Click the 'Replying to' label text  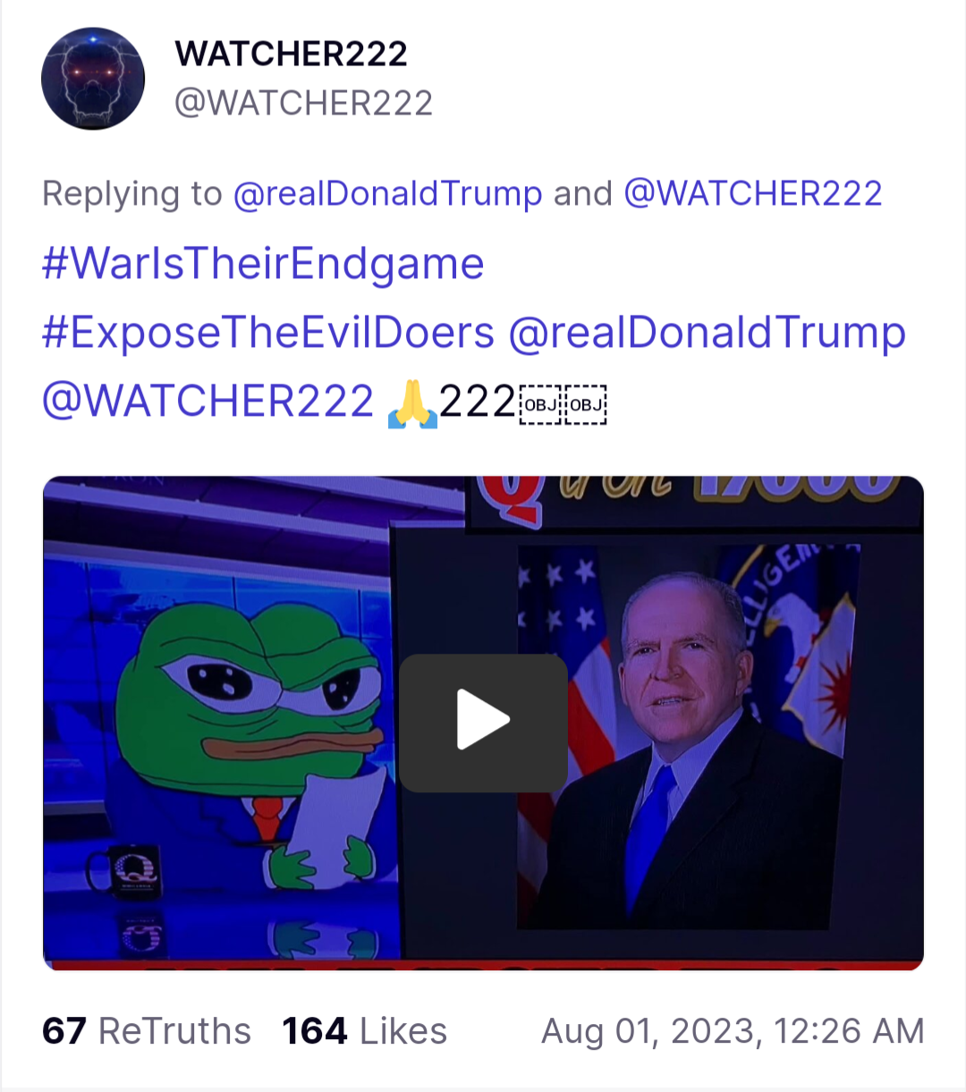[131, 193]
